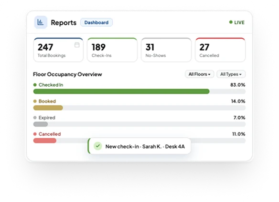This screenshot has width=279, height=202.
Task: Open the All Floors dropdown
Action: coord(200,74)
